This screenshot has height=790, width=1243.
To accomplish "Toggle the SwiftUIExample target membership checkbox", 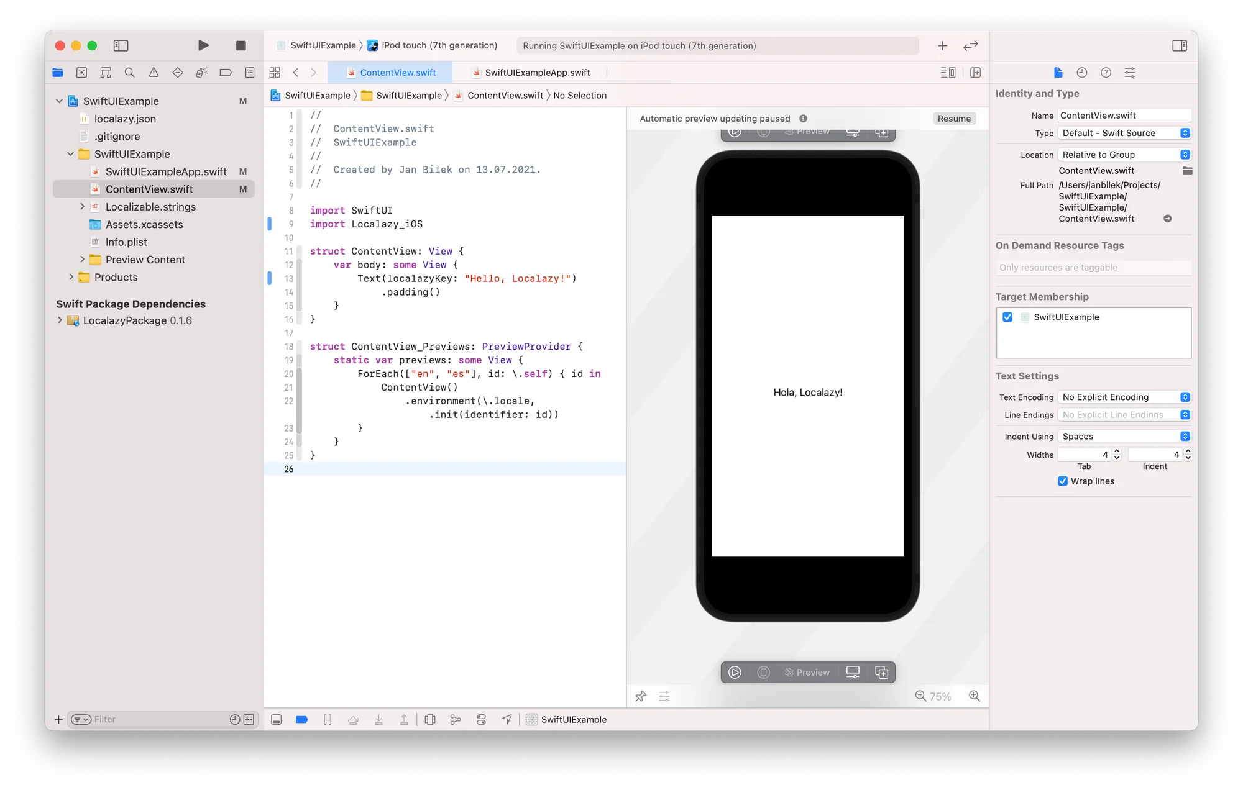I will pyautogui.click(x=1008, y=317).
